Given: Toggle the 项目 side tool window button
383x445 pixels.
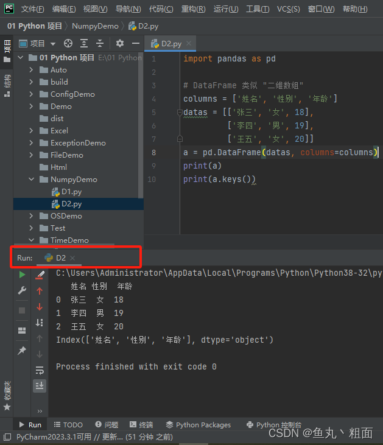Looking at the screenshot, I should pyautogui.click(x=7, y=51).
